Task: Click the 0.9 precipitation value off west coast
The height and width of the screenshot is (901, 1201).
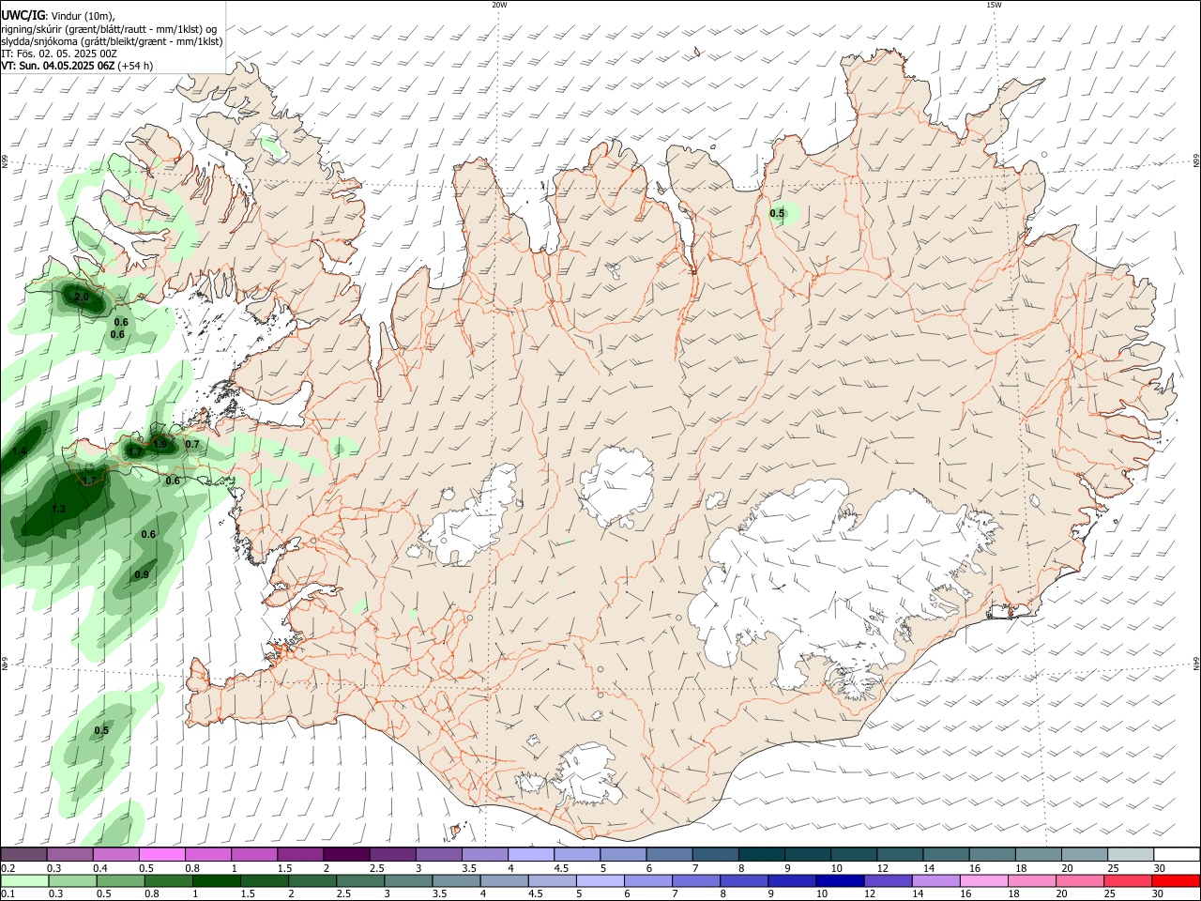Action: click(x=142, y=574)
